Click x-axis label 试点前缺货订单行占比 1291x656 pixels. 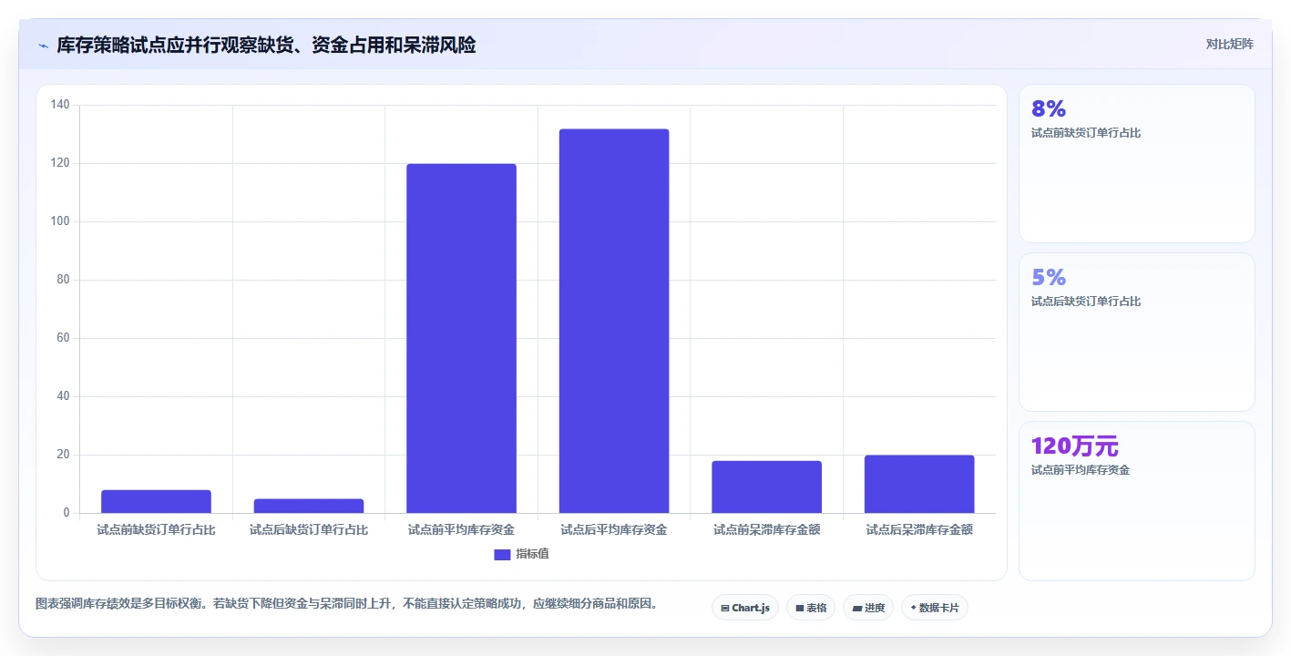tap(156, 529)
